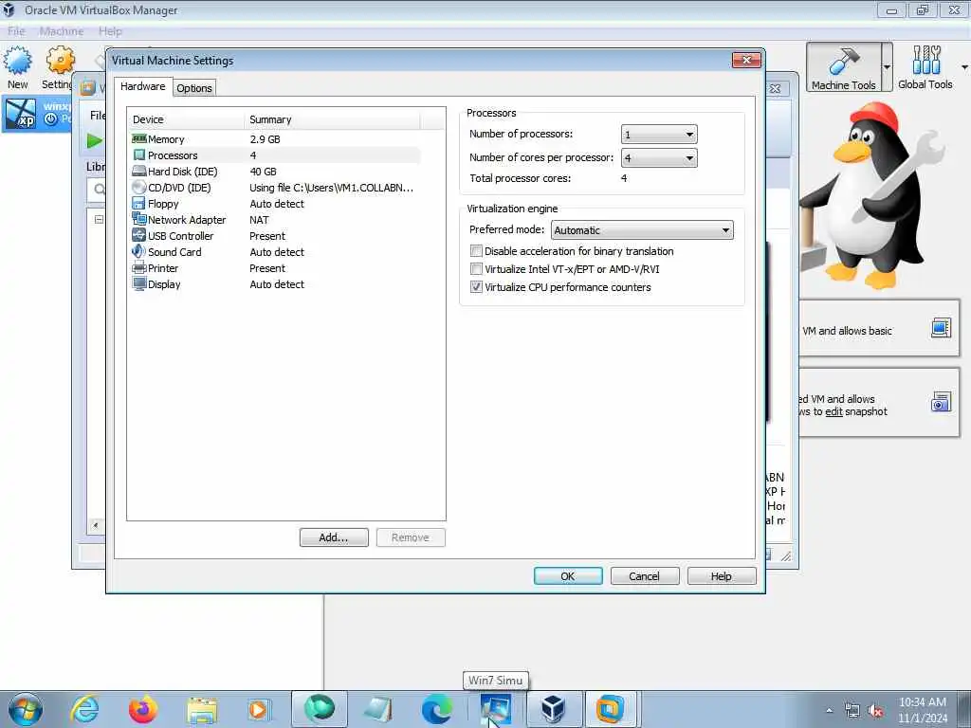Click the '2.9 GB' memory summary
The image size is (971, 728).
click(x=266, y=139)
